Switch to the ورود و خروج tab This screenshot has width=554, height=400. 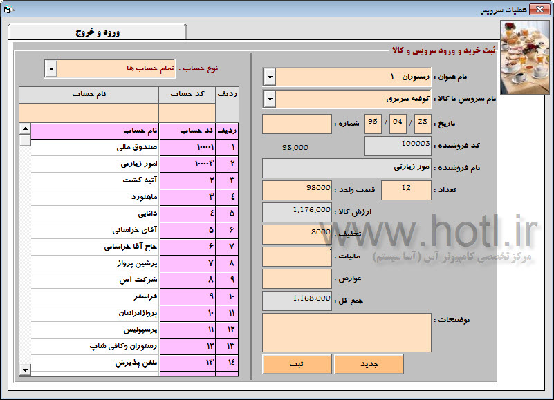click(x=97, y=32)
